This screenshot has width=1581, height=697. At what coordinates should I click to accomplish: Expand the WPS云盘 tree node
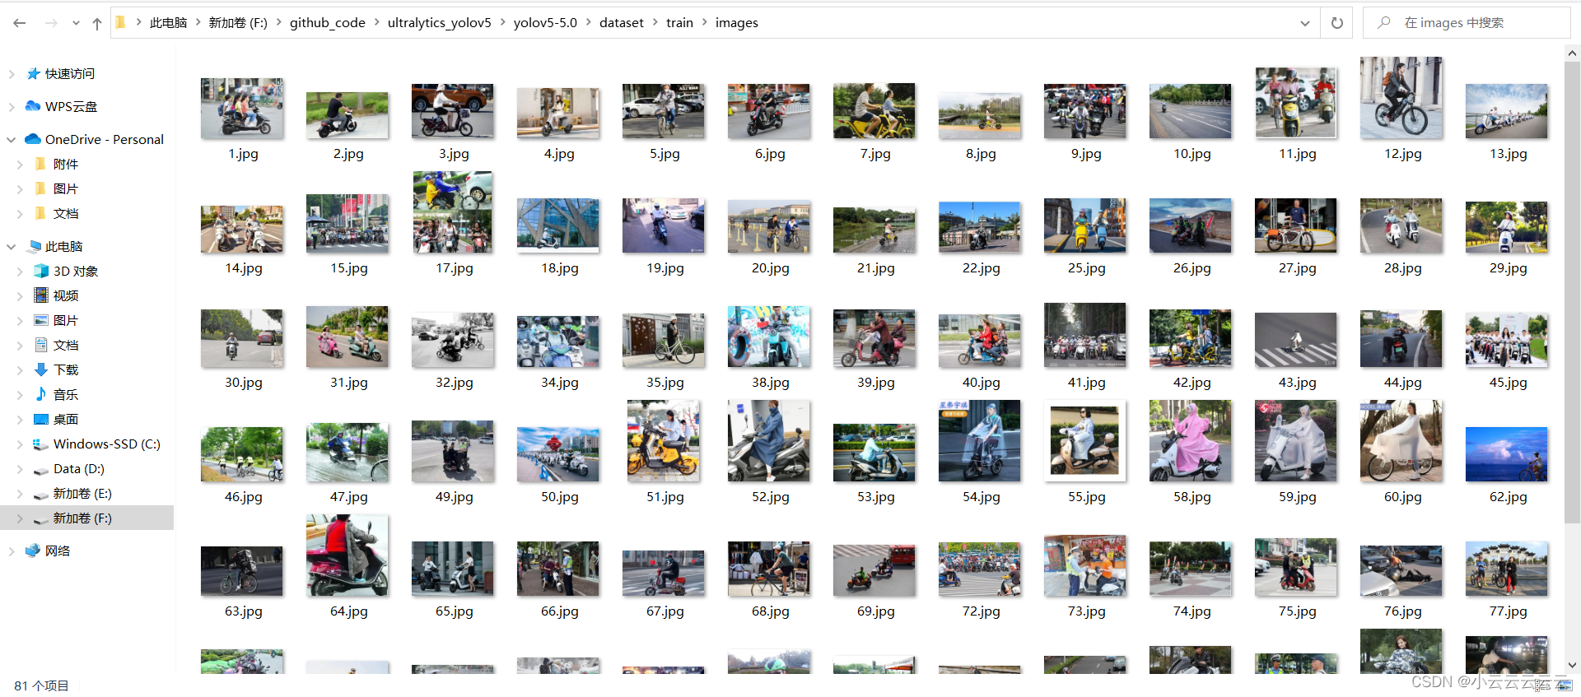12,107
